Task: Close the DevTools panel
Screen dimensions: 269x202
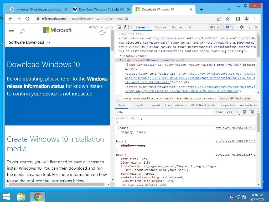Action: [x=256, y=27]
